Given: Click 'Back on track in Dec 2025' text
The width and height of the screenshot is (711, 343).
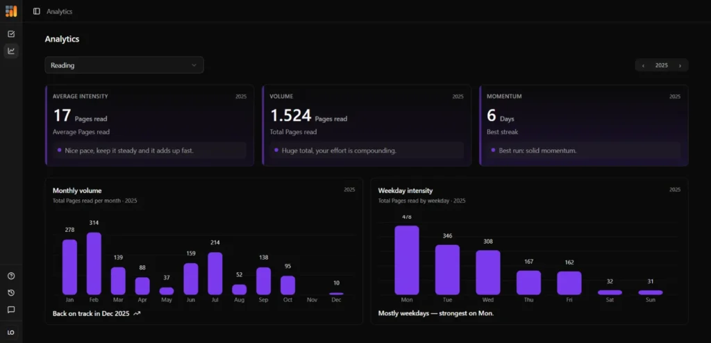Looking at the screenshot, I should (x=91, y=314).
